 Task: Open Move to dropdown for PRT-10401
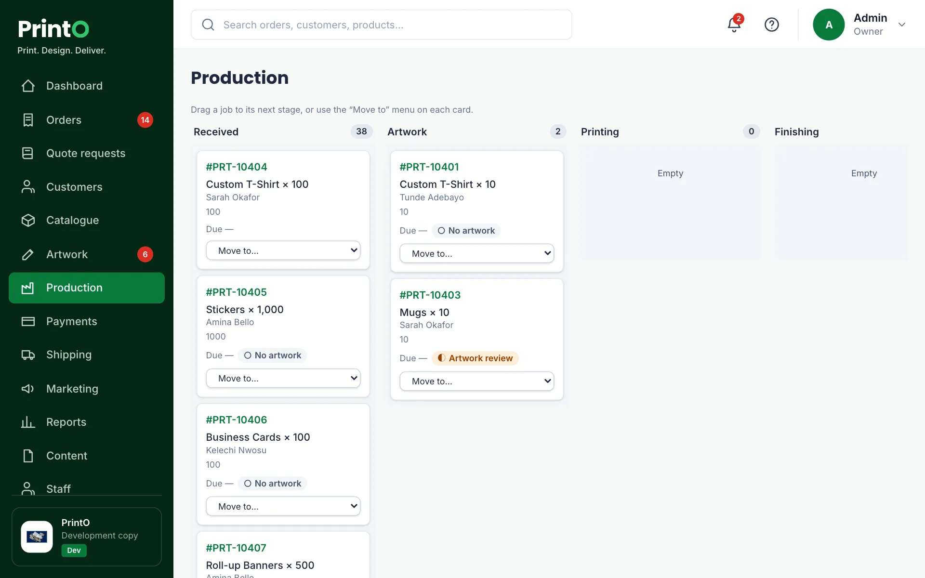click(x=477, y=253)
